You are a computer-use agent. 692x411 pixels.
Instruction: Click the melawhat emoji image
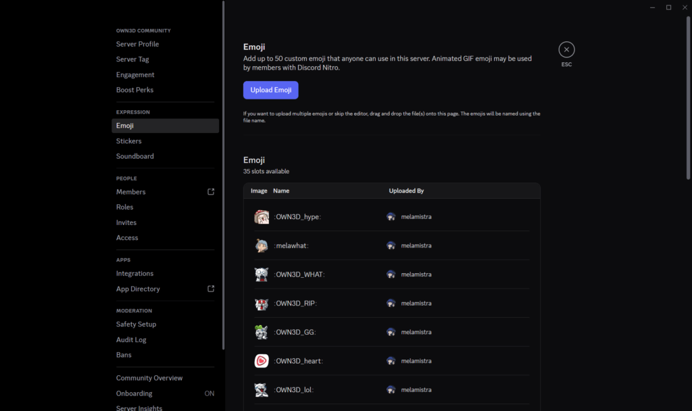pos(262,245)
